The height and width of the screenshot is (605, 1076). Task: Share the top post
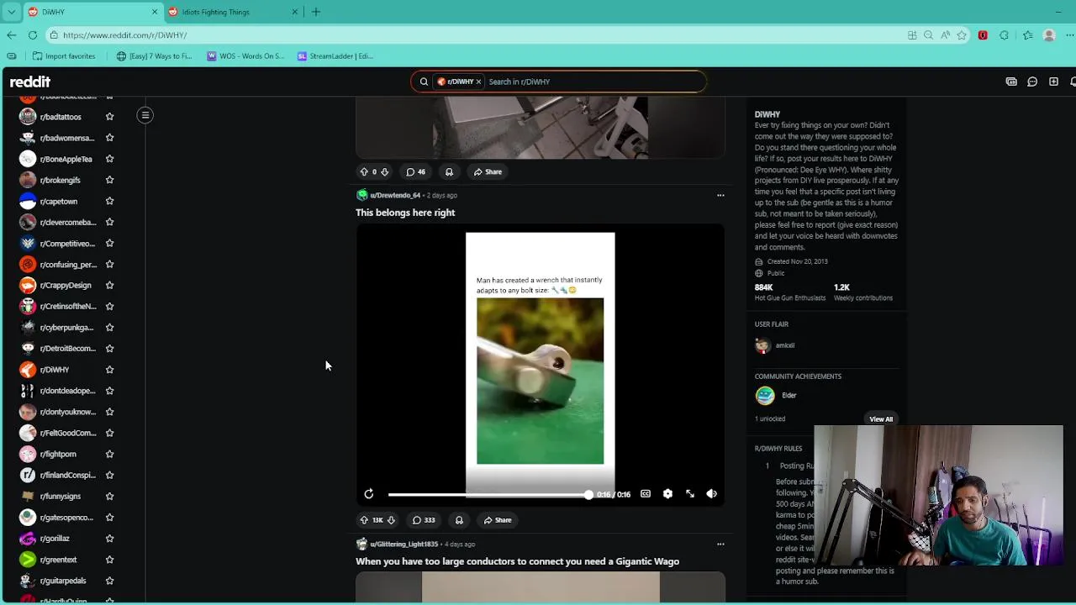pyautogui.click(x=488, y=172)
